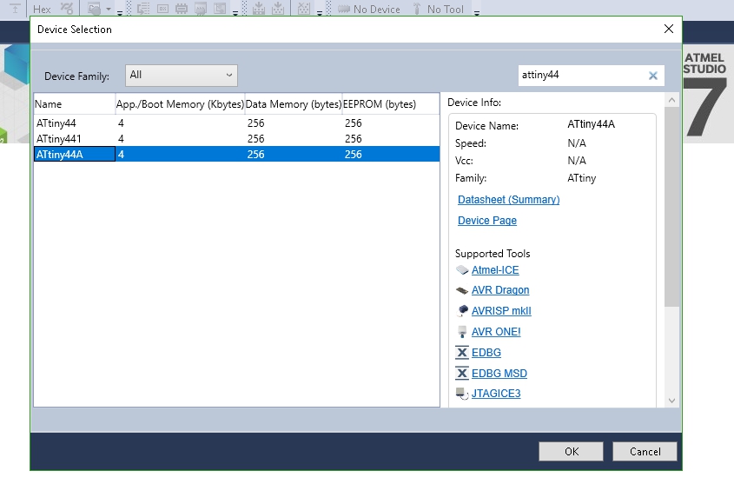The image size is (734, 504).
Task: Click No Tool in main toolbar
Action: [439, 9]
